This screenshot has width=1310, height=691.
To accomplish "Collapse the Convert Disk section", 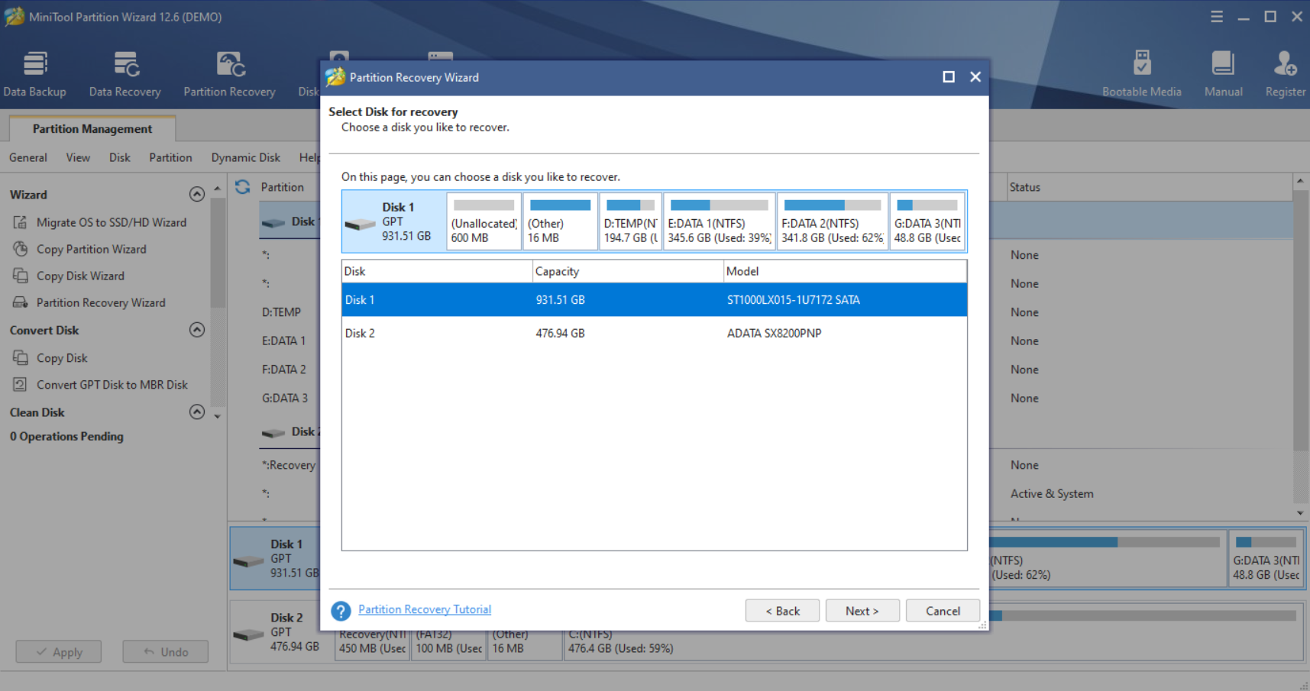I will (x=197, y=330).
